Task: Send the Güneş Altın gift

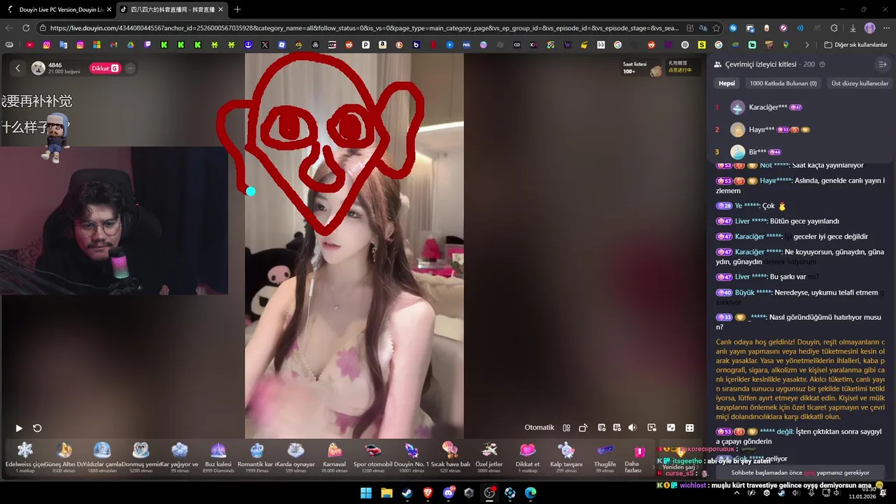Action: 64,457
